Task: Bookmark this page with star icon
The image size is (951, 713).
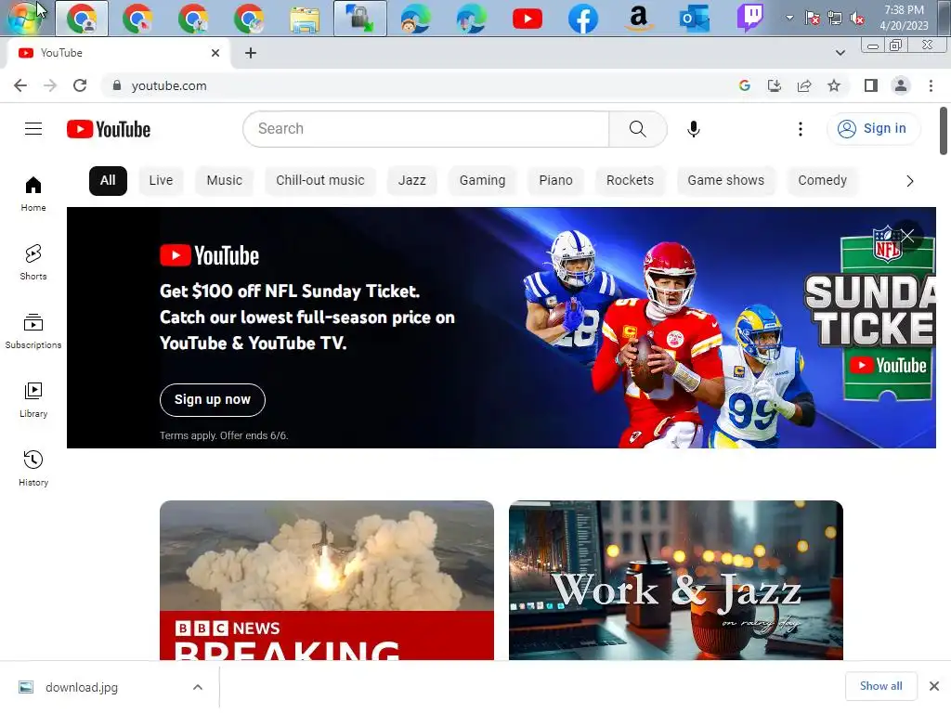Action: click(834, 85)
